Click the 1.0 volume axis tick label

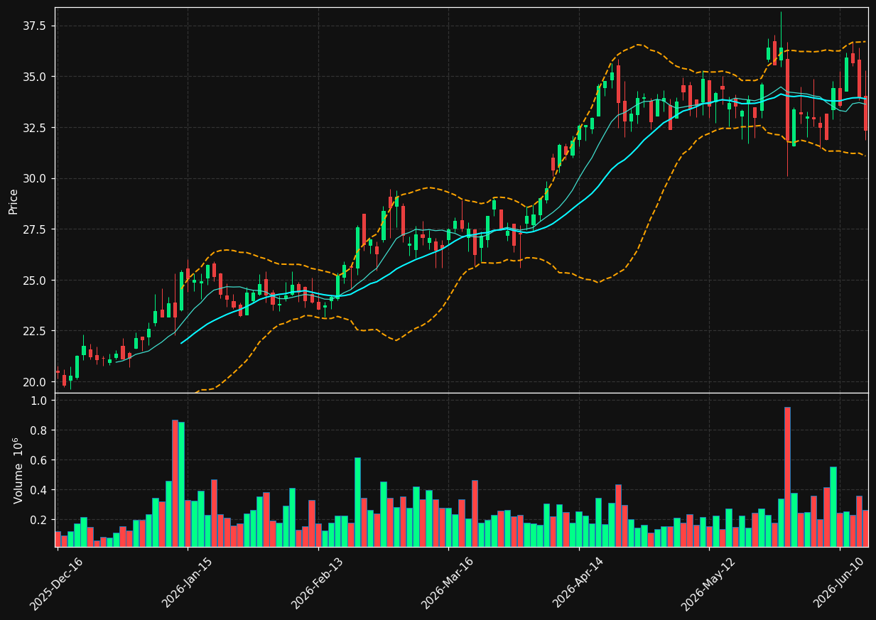pyautogui.click(x=38, y=401)
